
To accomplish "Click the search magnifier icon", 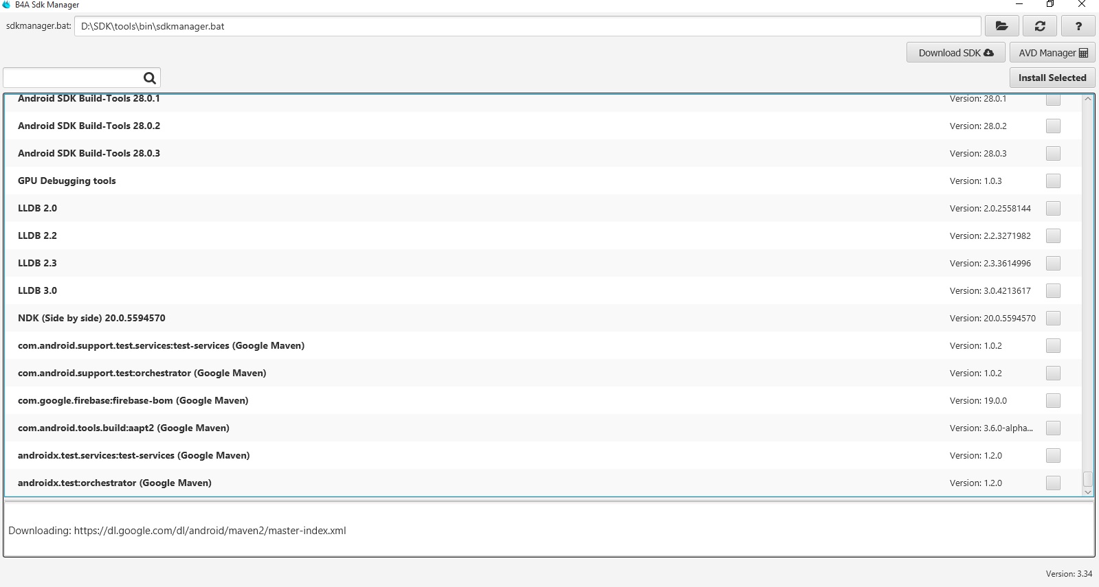I will point(150,78).
